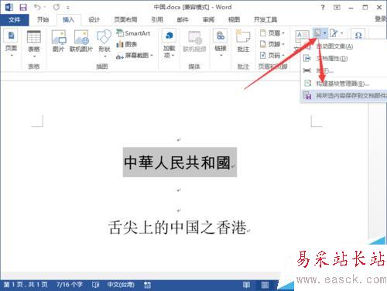Open the 页面布局 (Page Layout) tab
Viewport: 387px width, 291px height.
click(125, 19)
